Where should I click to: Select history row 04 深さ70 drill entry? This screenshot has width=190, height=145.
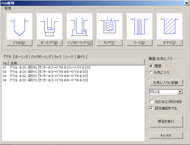coord(73,80)
